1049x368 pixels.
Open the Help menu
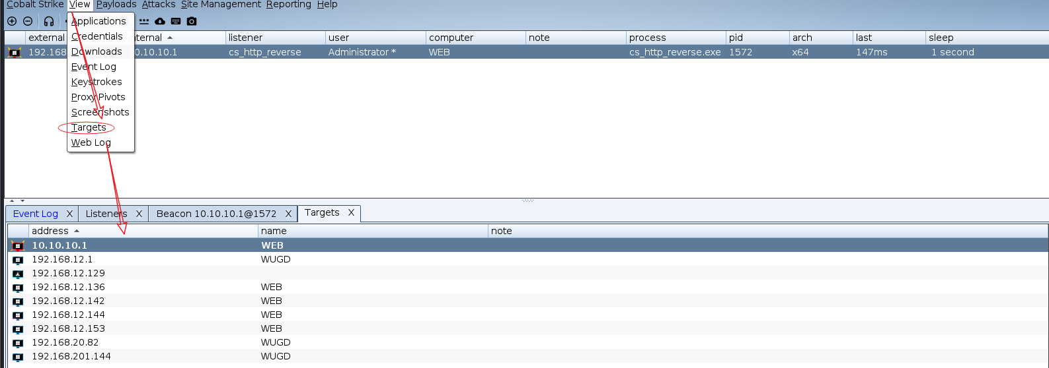click(327, 5)
